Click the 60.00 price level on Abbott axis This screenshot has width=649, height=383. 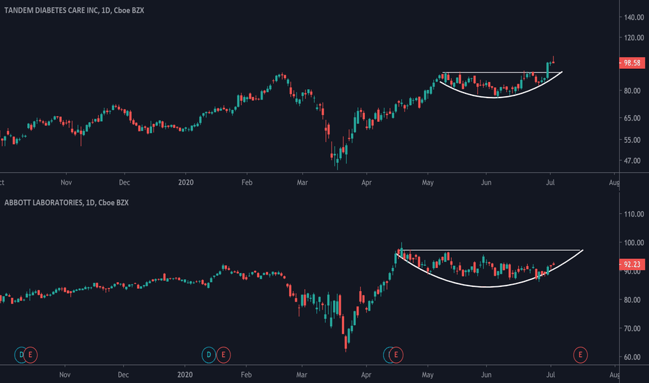632,357
